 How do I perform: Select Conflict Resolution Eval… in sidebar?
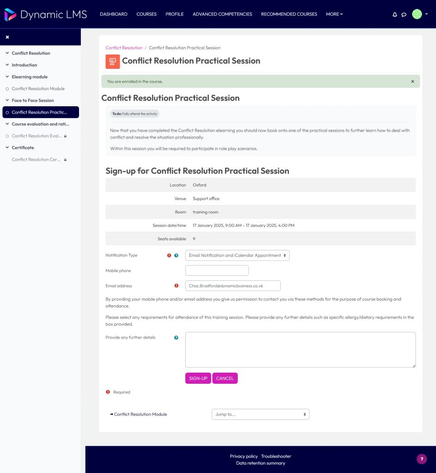[36, 136]
